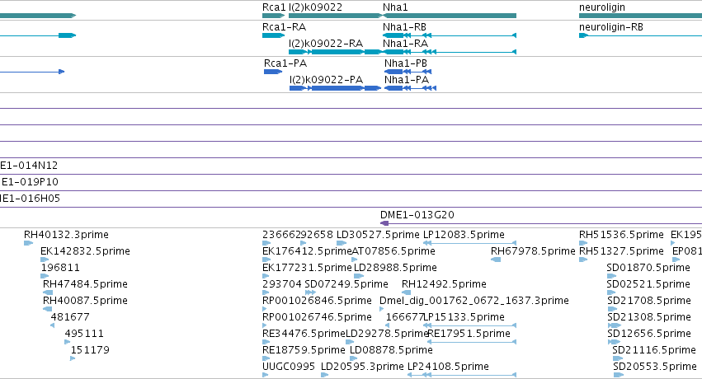Select the neuroligin gene bar
This screenshot has width=702, height=379.
(640, 16)
